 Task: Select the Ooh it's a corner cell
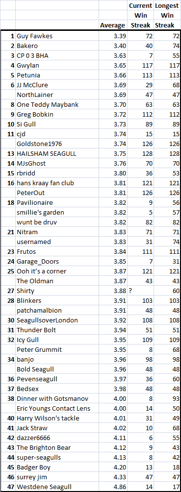click(x=57, y=271)
